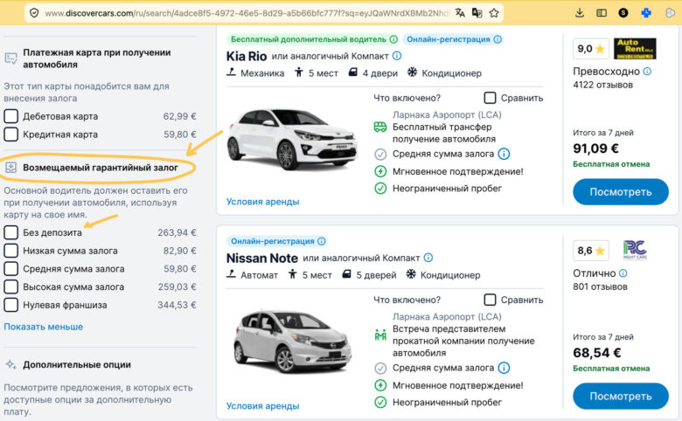Click the Nissan Note title text
The image size is (682, 421).
click(261, 258)
